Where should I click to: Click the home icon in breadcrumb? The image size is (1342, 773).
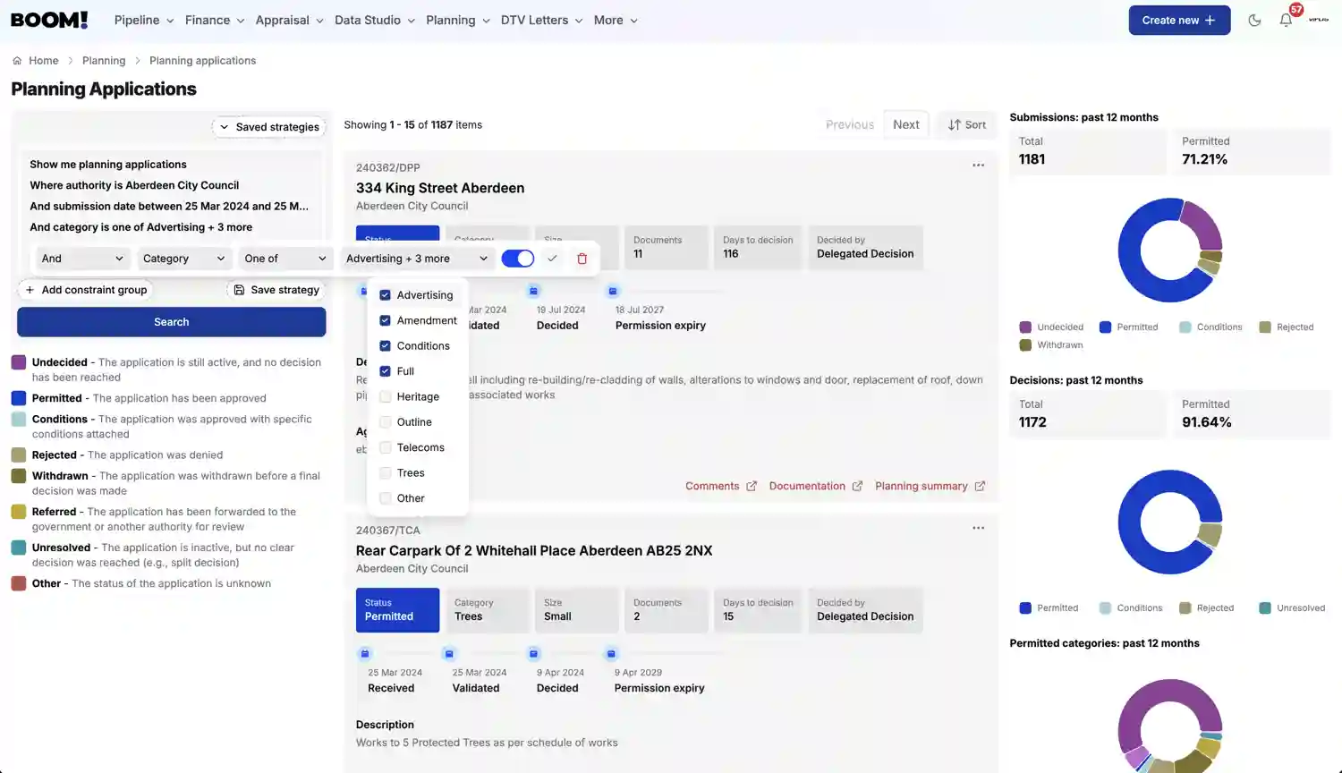(17, 61)
